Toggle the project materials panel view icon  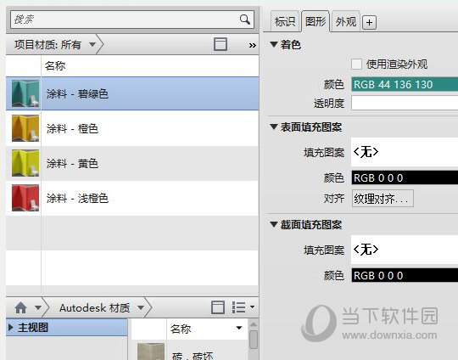[x=221, y=44]
